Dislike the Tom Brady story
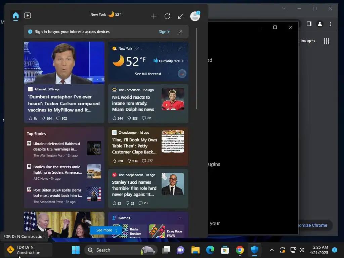Screen dimensions: 344x258 click(x=132, y=118)
